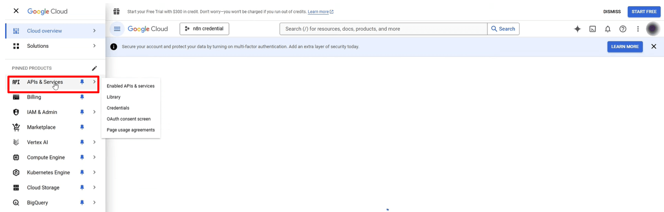Open Gemini AI assistant sparkle icon

[577, 29]
